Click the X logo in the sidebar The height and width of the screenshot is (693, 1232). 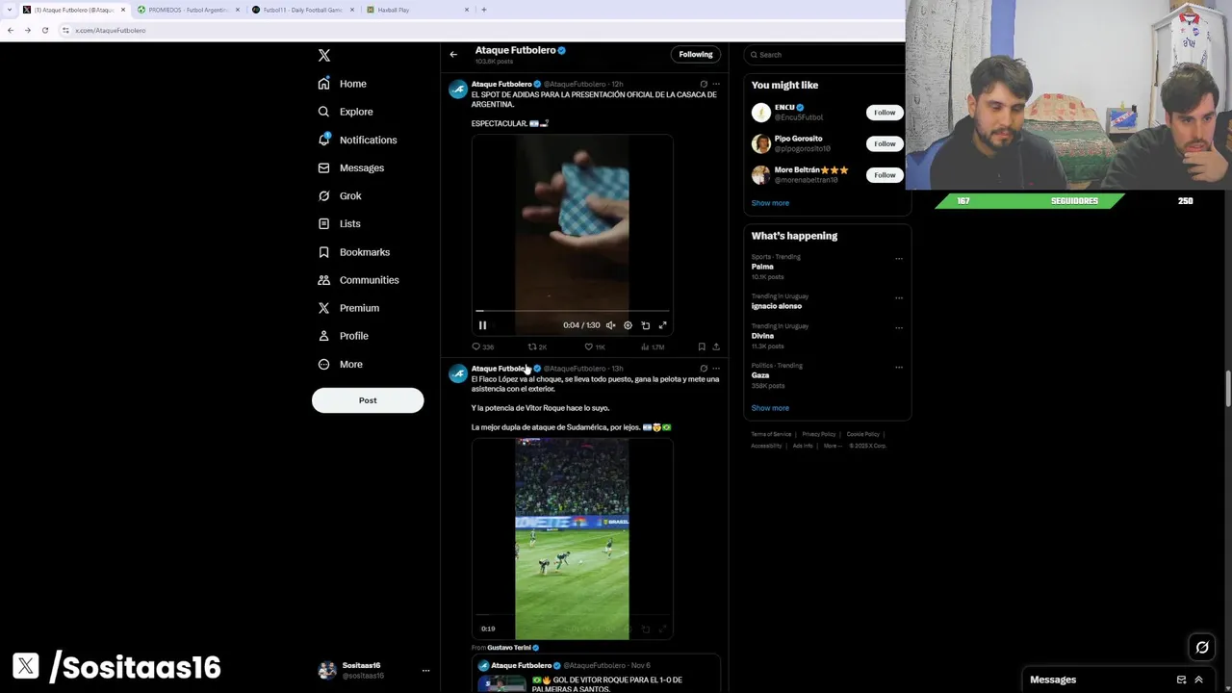(x=324, y=56)
